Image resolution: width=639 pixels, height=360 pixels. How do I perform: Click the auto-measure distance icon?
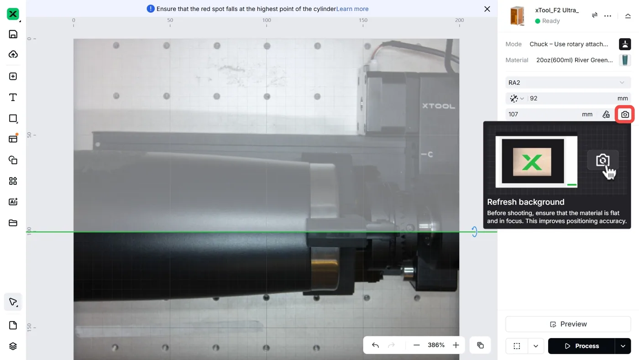tap(606, 115)
